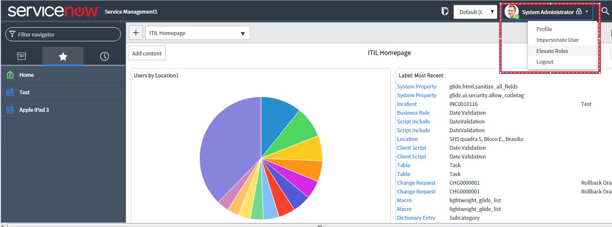
Task: Select Profile from user menu
Action: (544, 29)
